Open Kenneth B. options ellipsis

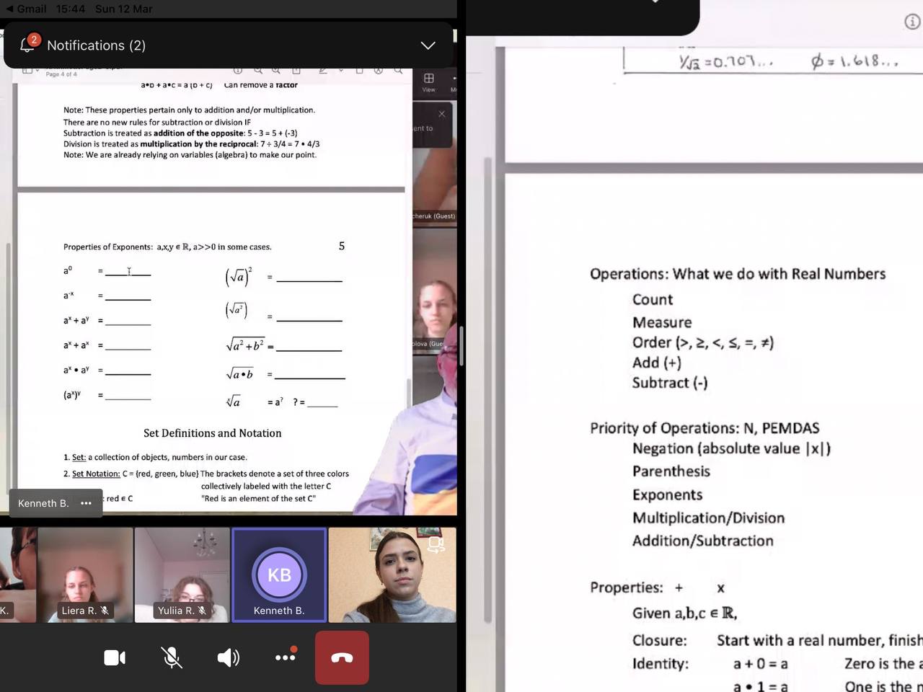tap(87, 503)
